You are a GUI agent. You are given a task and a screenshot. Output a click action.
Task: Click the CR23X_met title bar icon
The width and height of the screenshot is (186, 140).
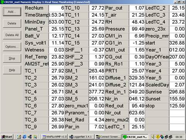click(x=2, y=2)
